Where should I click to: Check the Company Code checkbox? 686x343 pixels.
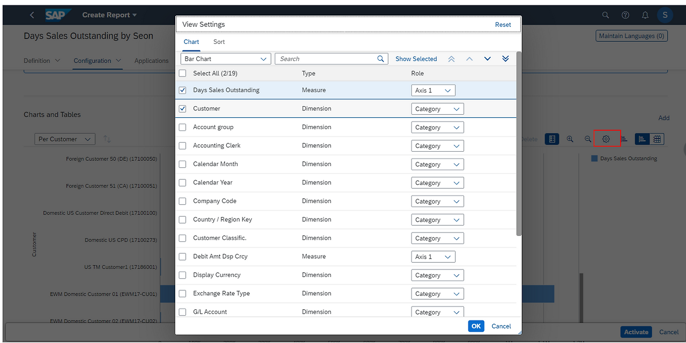tap(183, 201)
